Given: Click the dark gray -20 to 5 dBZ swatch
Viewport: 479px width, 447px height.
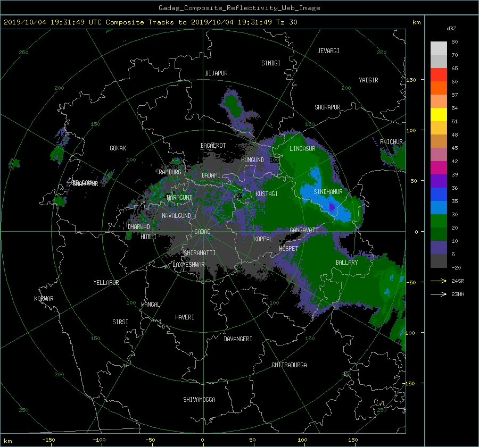Looking at the screenshot, I should click(x=439, y=261).
